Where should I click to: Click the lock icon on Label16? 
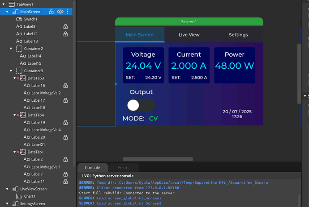(66, 85)
